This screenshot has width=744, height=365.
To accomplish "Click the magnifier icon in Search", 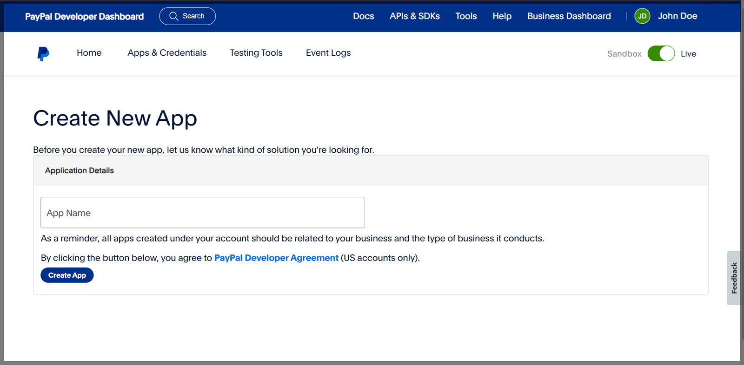I will pyautogui.click(x=174, y=16).
